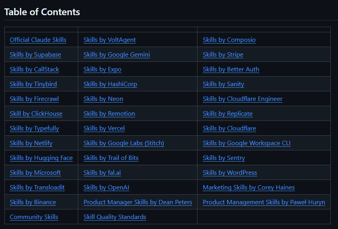Open the Skill Quality Standards link
The image size is (338, 229).
coord(115,217)
